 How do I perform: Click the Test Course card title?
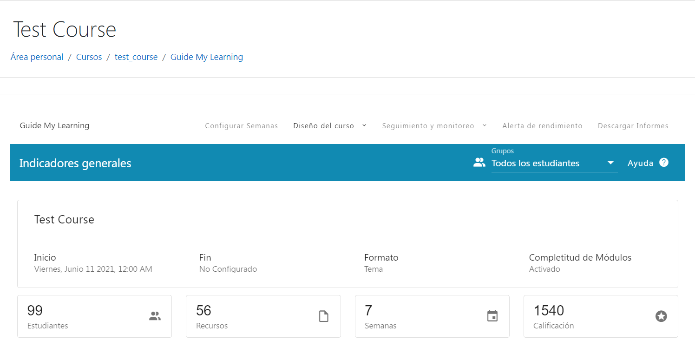point(64,220)
